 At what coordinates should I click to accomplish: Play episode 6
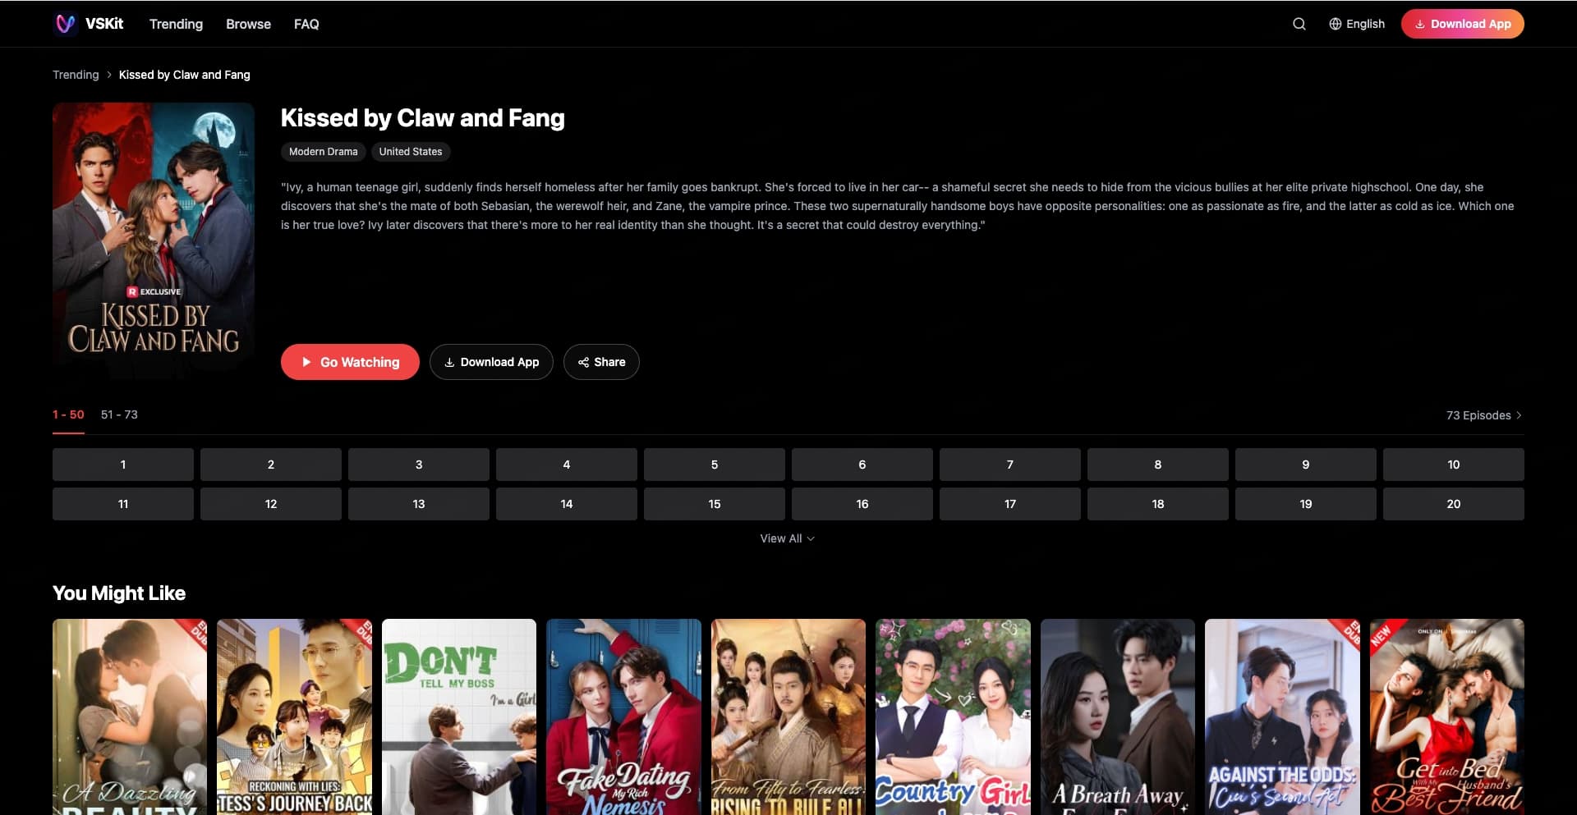862,465
